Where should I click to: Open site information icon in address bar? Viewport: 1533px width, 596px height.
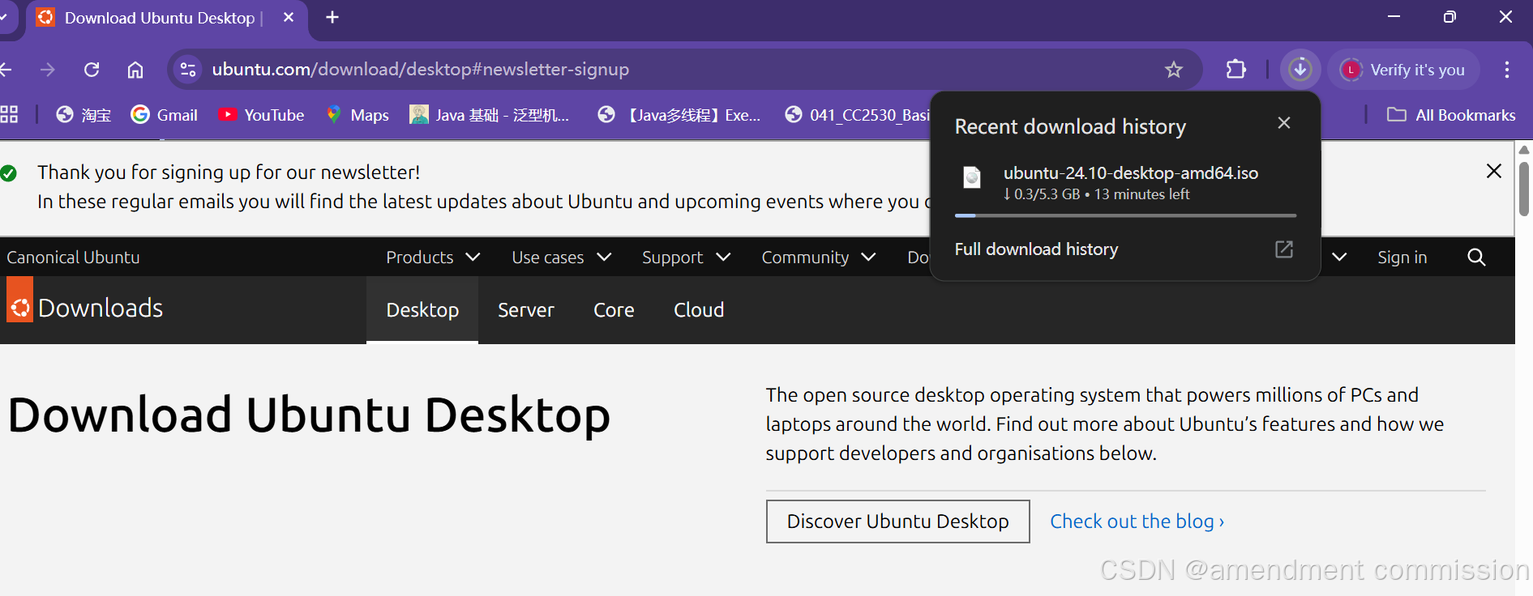tap(188, 70)
